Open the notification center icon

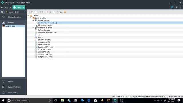click(178, 100)
